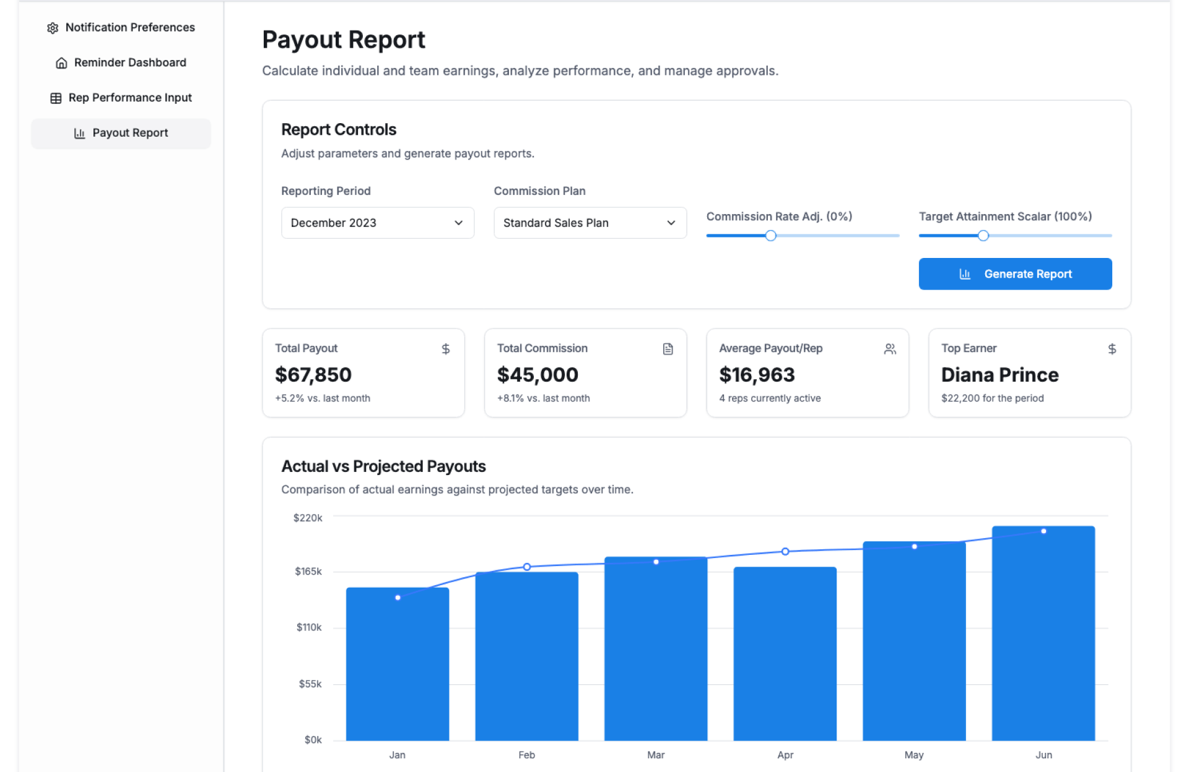
Task: Click the Generate Report button
Action: 1014,274
